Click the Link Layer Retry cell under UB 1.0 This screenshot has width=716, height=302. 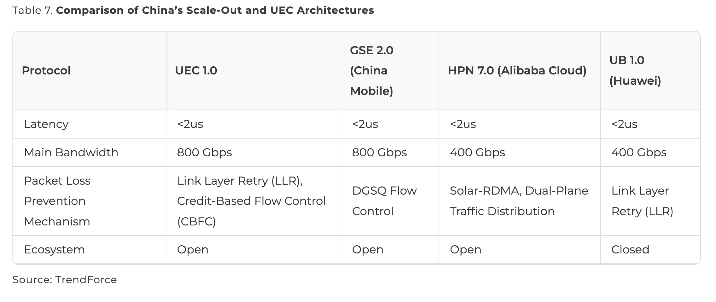pos(642,201)
